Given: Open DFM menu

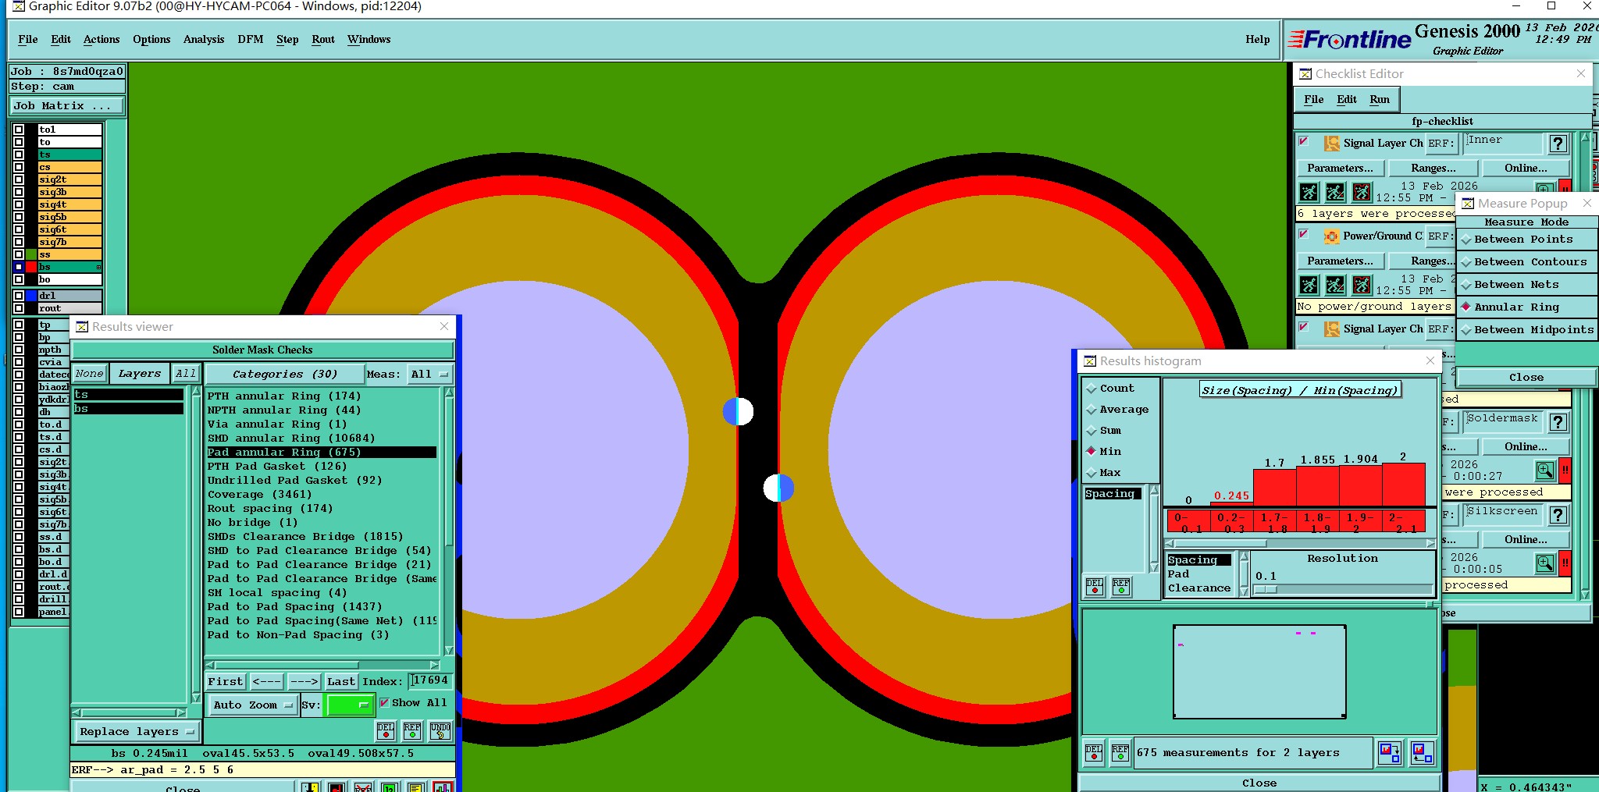Looking at the screenshot, I should tap(251, 39).
